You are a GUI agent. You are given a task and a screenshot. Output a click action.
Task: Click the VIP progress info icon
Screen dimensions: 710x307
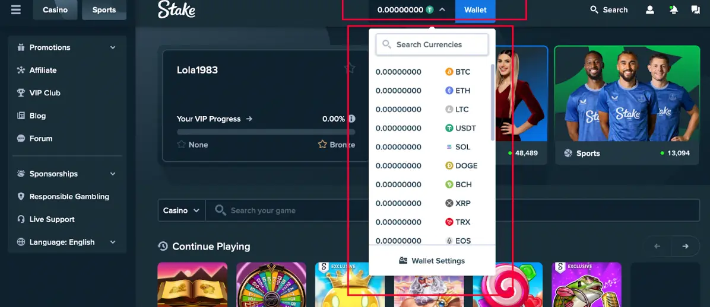point(351,119)
